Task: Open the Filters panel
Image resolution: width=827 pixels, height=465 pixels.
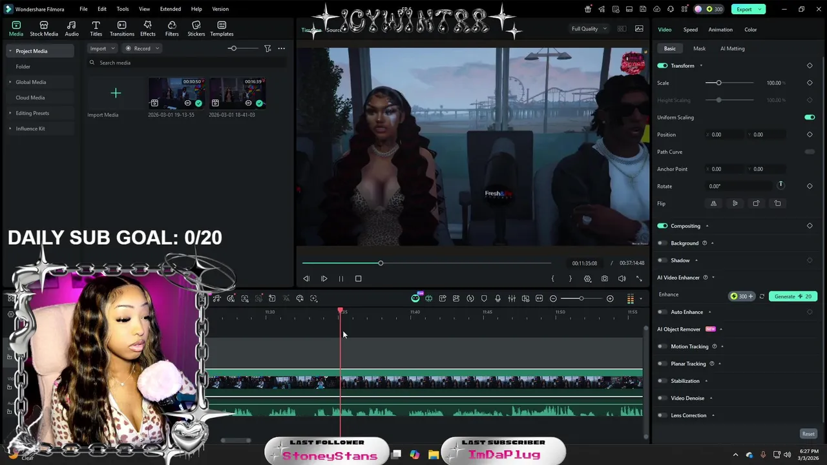Action: (x=172, y=28)
